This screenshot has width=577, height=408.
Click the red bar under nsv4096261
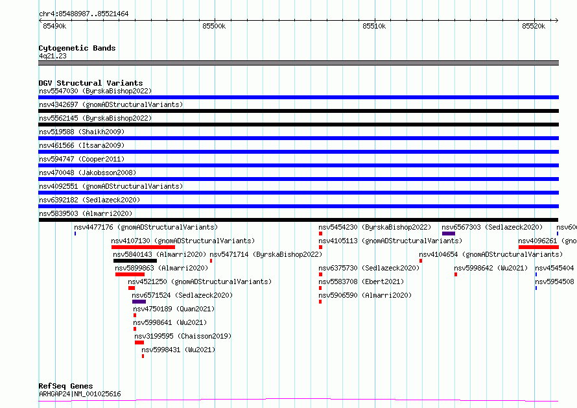coord(539,247)
